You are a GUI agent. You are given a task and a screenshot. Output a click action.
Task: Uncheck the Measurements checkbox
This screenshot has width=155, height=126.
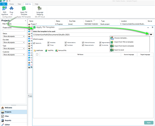coord(83,45)
